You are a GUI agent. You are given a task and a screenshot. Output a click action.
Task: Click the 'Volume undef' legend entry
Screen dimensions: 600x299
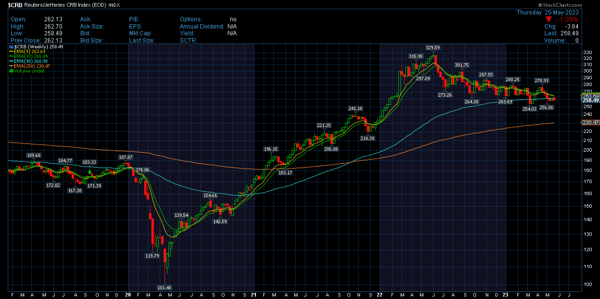click(x=27, y=71)
